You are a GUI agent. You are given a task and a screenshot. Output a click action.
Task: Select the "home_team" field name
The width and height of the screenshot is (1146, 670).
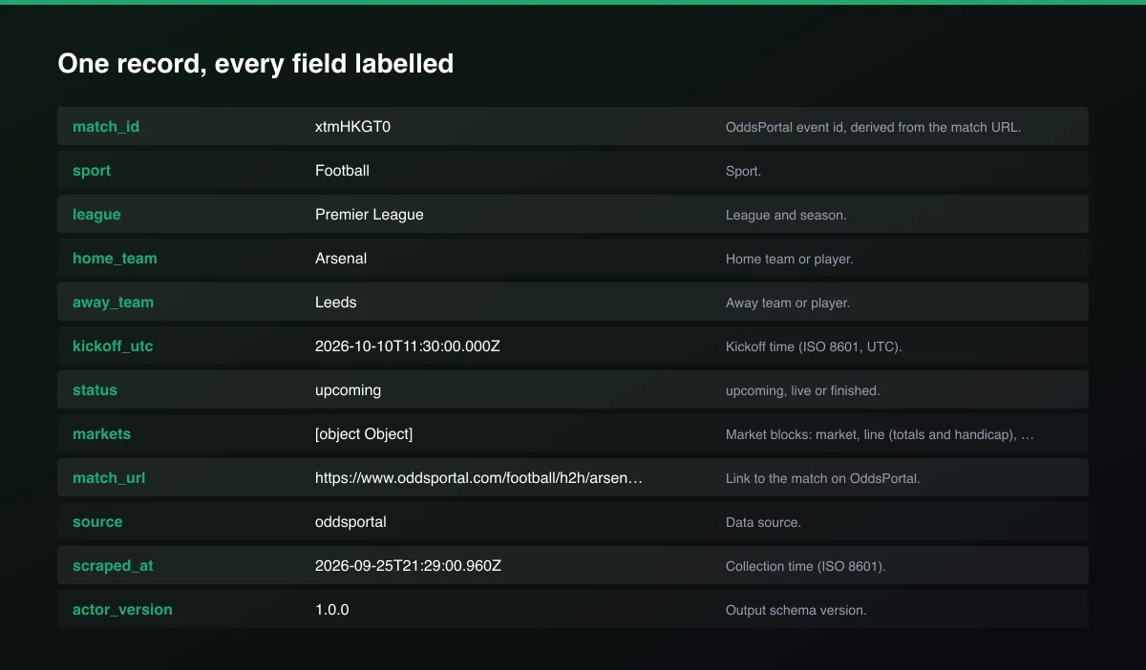click(115, 259)
